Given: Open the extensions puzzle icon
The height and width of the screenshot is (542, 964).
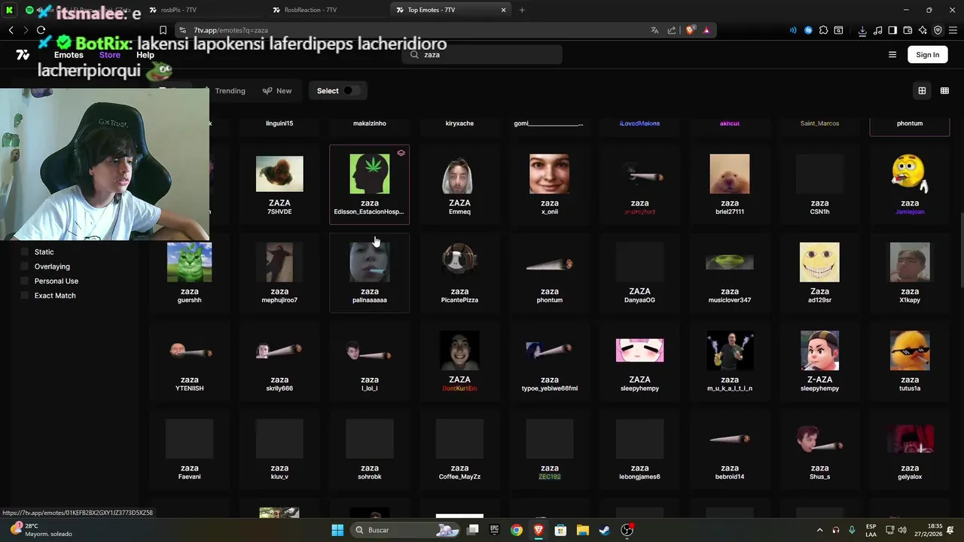Looking at the screenshot, I should pyautogui.click(x=823, y=30).
